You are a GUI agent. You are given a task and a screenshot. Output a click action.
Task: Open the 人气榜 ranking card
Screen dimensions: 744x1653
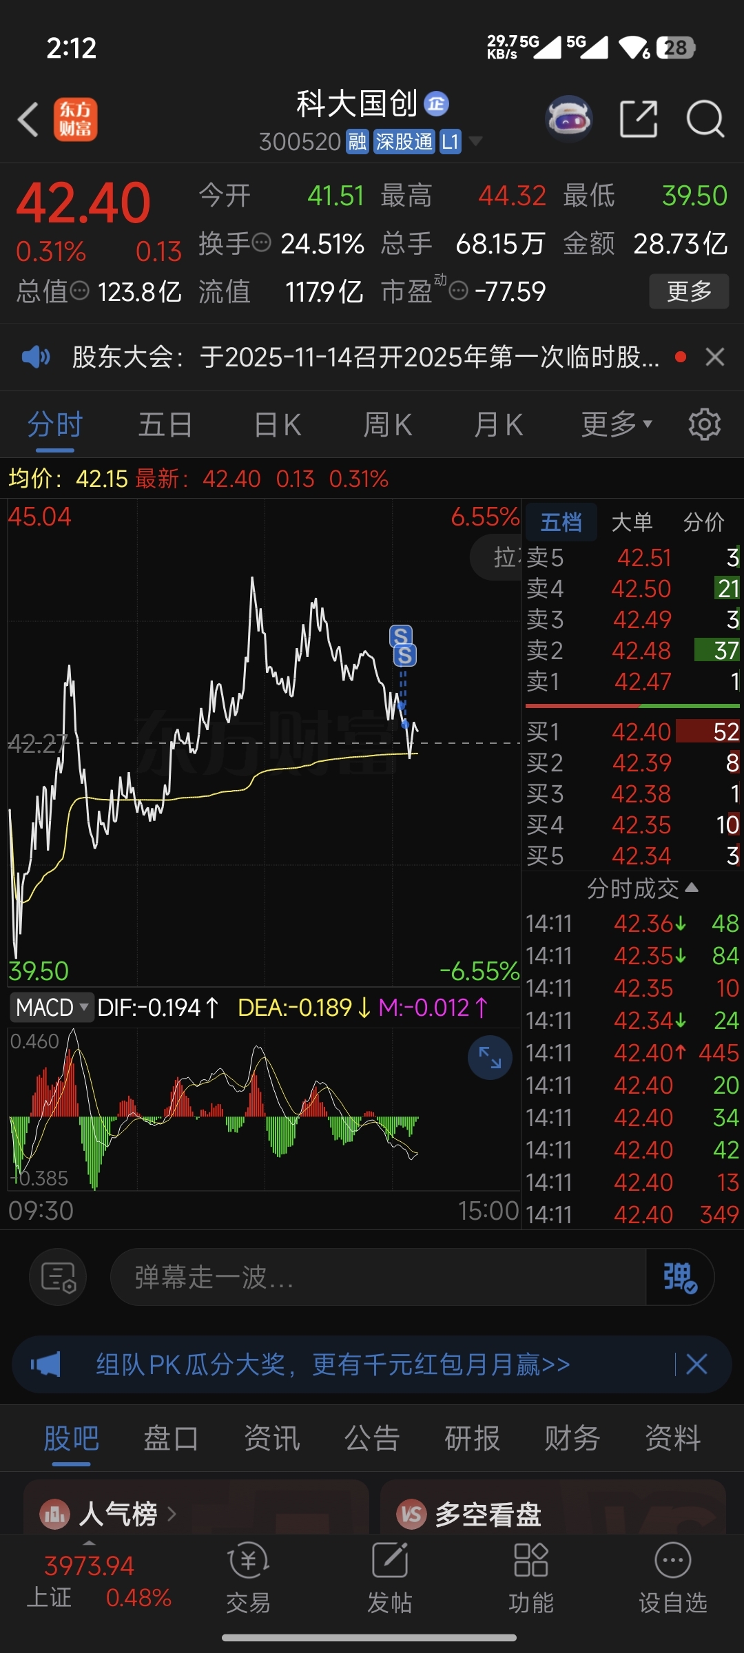[x=196, y=1508]
